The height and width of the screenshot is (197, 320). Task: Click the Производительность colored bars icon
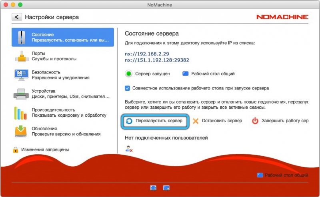click(x=20, y=113)
